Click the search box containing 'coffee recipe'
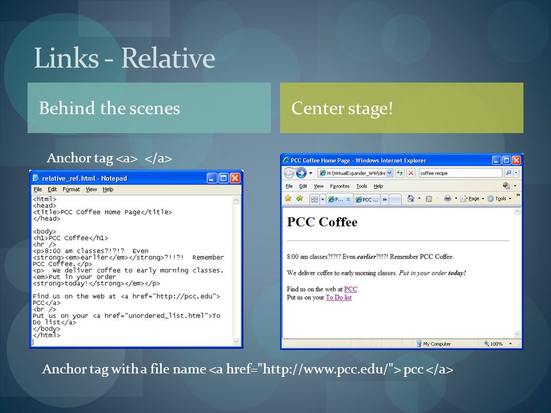Viewport: 551px width, 413px height. pyautogui.click(x=460, y=173)
